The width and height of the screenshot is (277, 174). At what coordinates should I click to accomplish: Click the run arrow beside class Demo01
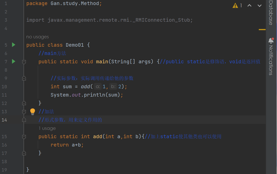[14, 45]
